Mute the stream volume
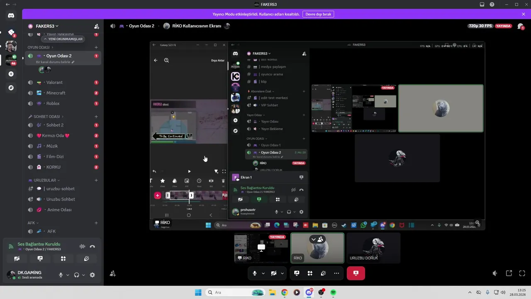The height and width of the screenshot is (299, 531). click(495, 273)
